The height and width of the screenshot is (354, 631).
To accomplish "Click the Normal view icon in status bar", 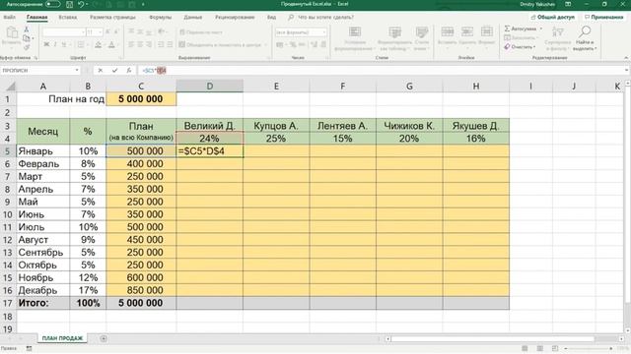I will point(525,348).
